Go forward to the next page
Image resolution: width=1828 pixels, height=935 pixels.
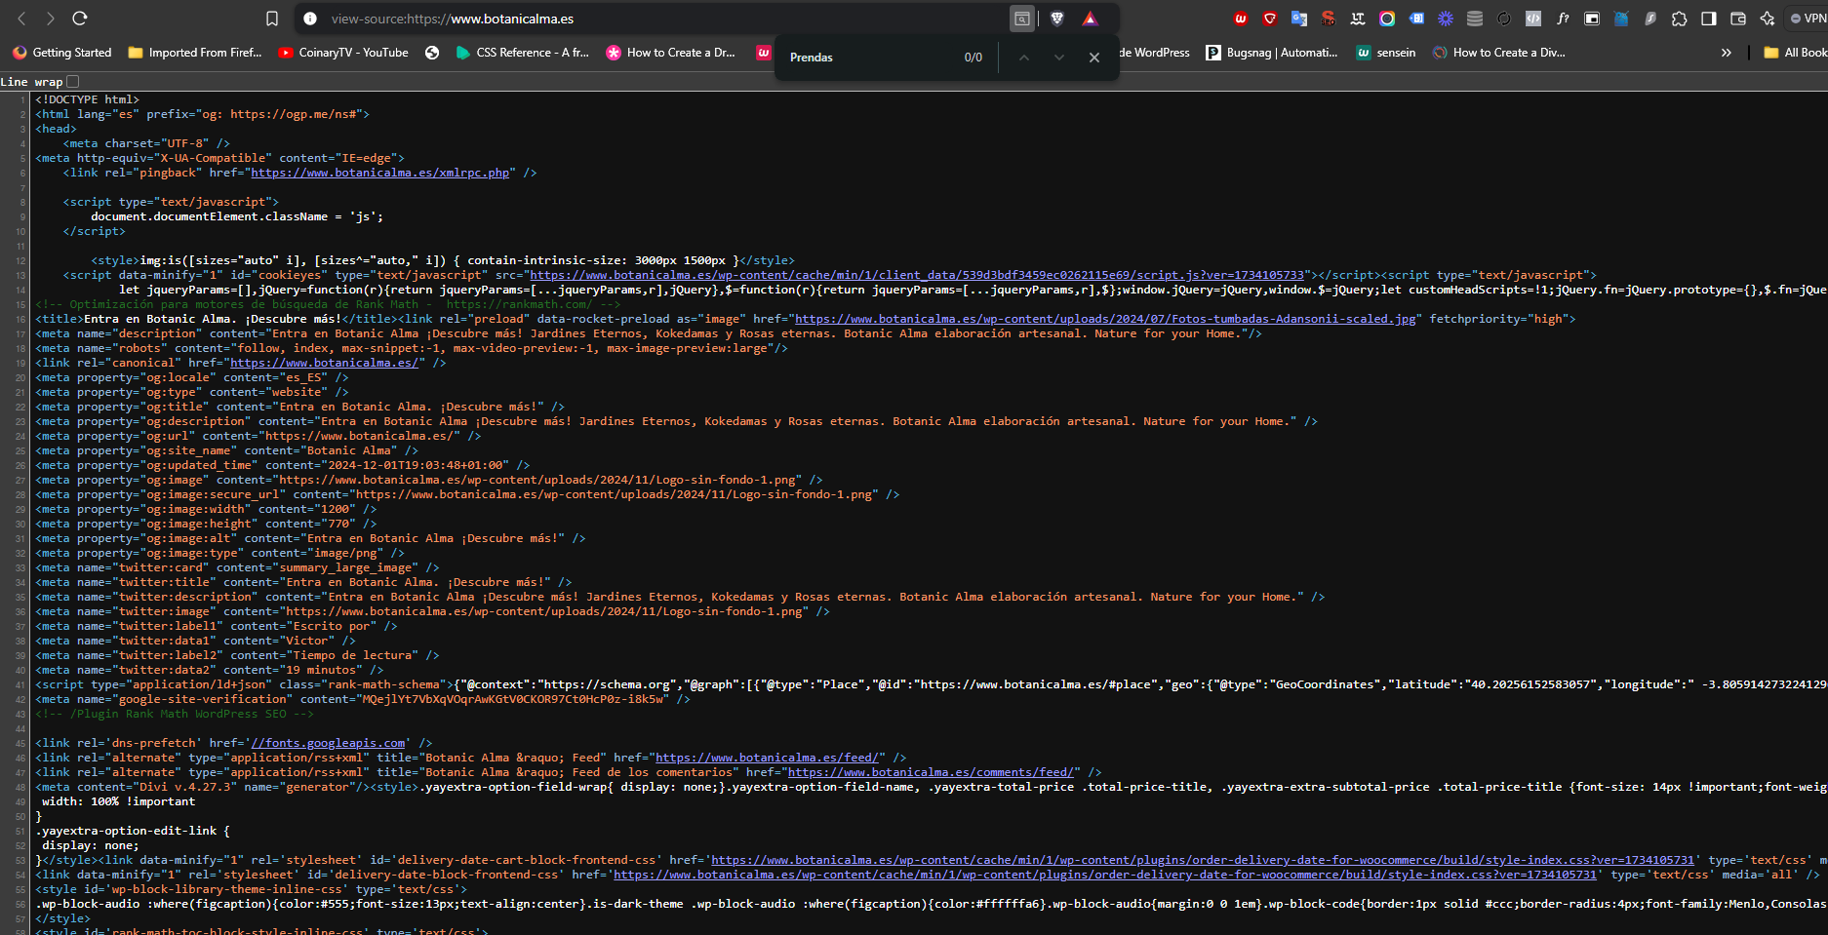click(x=51, y=19)
